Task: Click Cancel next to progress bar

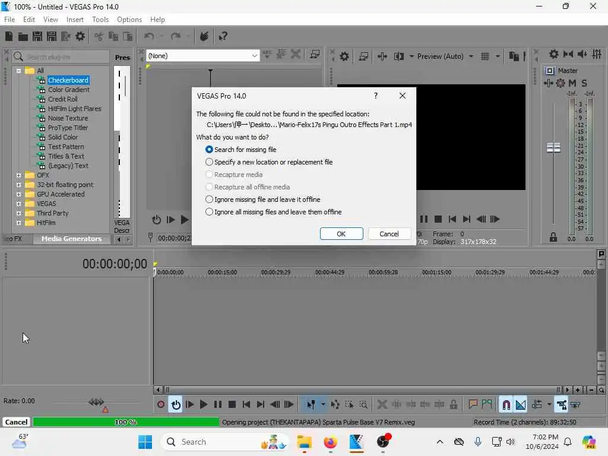Action: 16,422
